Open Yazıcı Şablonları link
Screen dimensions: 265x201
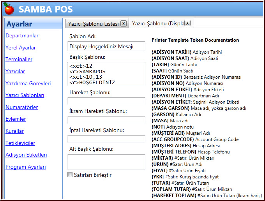(25, 95)
